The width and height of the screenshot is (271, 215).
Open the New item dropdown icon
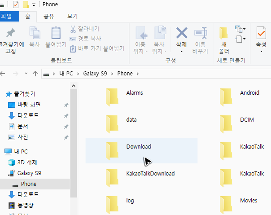240,29
